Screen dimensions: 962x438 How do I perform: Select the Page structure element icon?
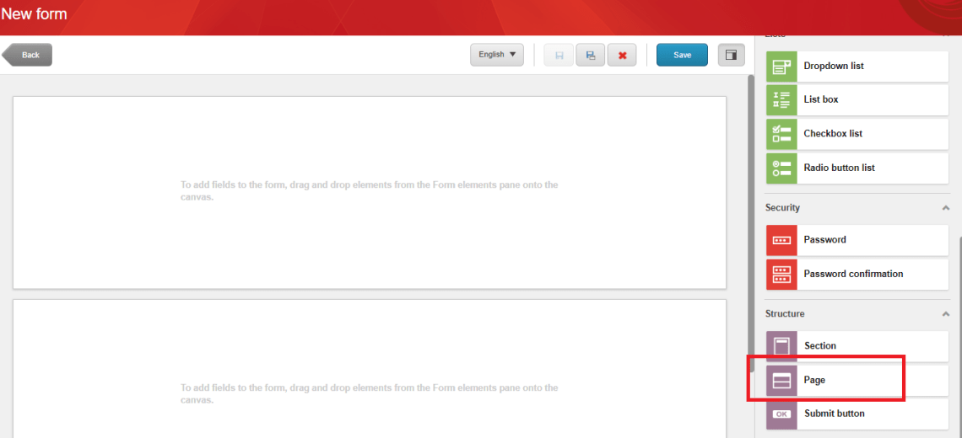[x=781, y=381]
